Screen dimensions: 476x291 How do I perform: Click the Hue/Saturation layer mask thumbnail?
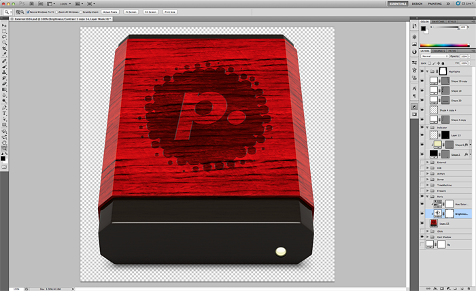click(x=449, y=204)
